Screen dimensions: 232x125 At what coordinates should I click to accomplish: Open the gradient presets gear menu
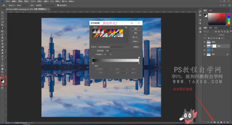126,27
